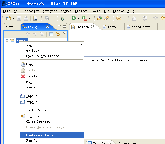The image size is (165, 144).
Task: Open the Search menu
Action: tap(66, 11)
